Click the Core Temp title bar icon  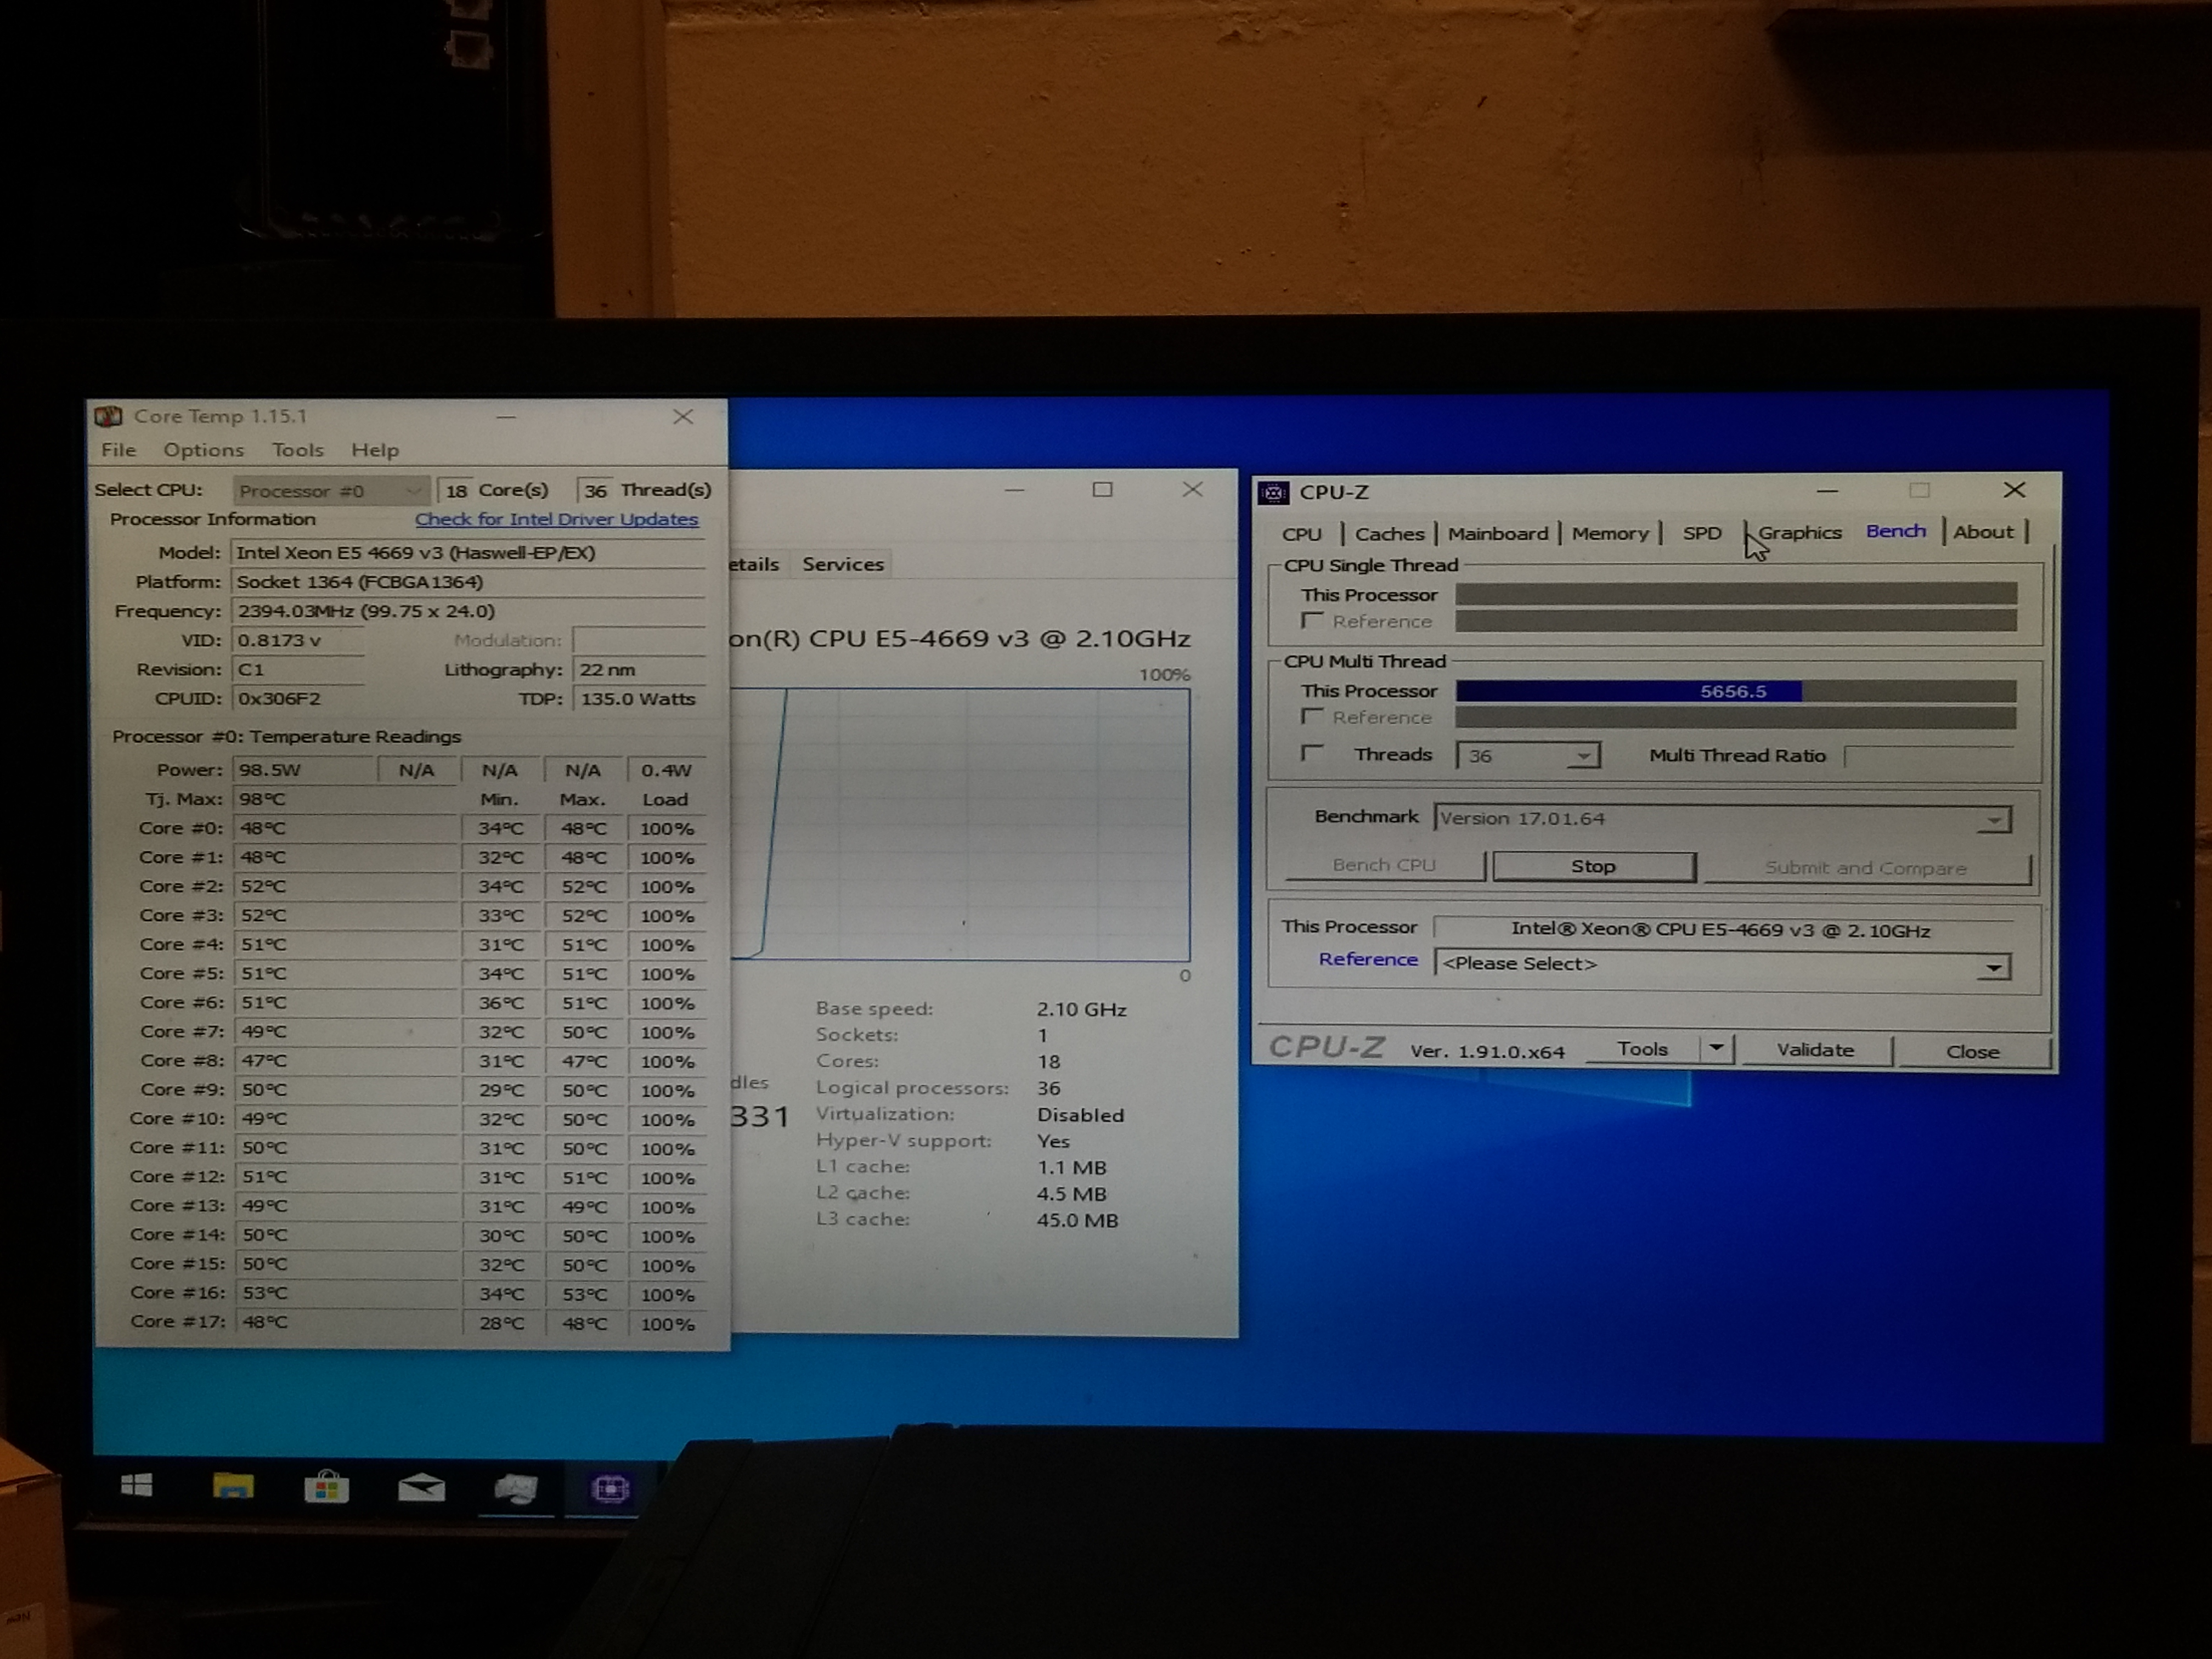click(108, 416)
